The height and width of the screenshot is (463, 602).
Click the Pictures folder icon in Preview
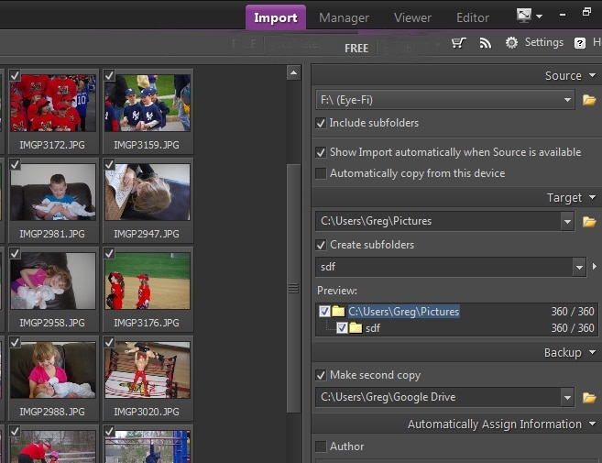pos(338,311)
